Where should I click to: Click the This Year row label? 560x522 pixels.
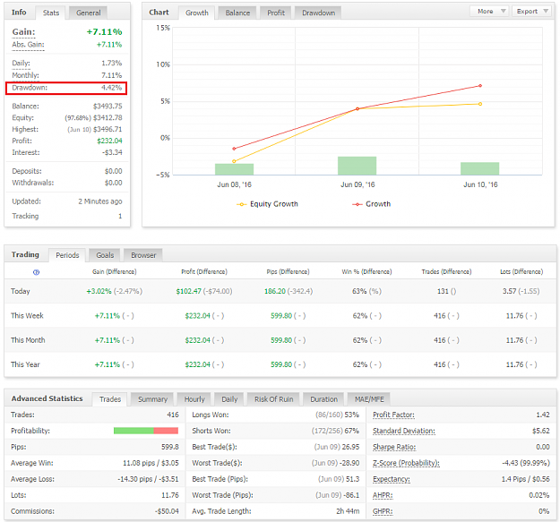click(x=25, y=364)
